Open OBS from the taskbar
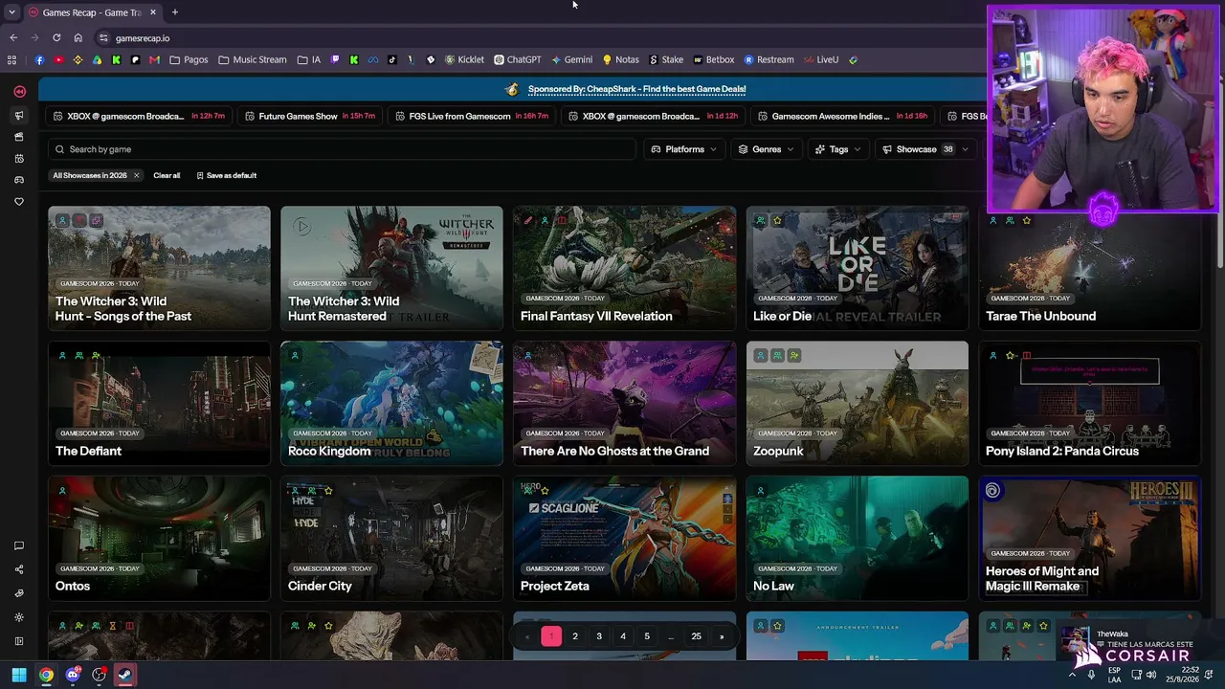The image size is (1225, 689). tap(99, 675)
